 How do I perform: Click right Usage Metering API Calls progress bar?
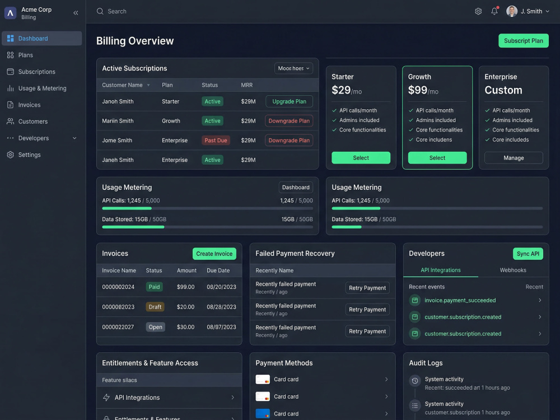coord(437,208)
